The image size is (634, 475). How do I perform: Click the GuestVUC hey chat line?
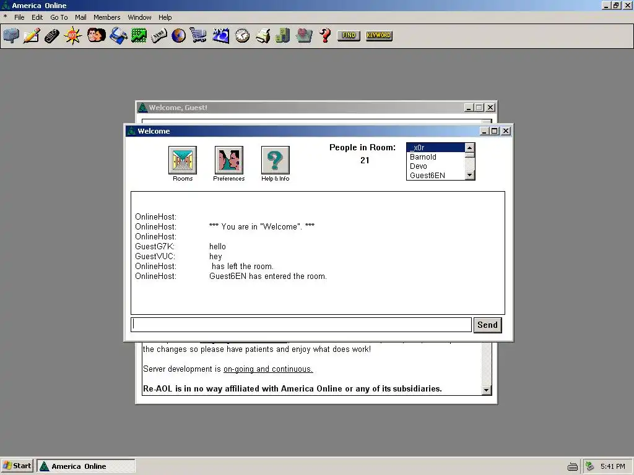click(179, 257)
